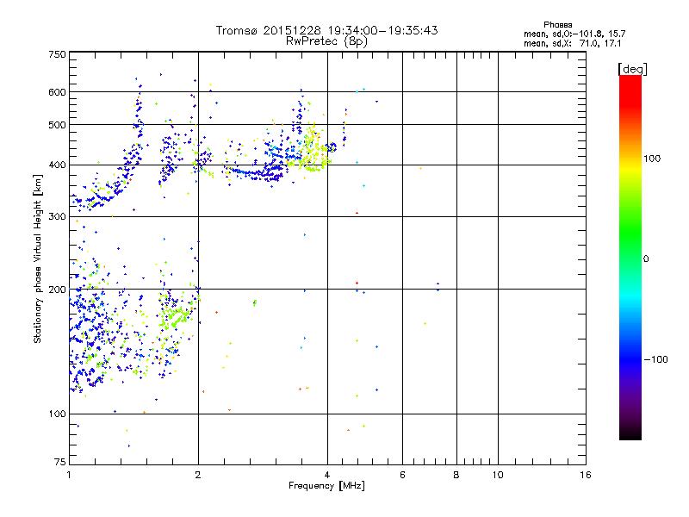This screenshot has width=689, height=517.
Task: Click the y-axis tick label '200'
Action: pyautogui.click(x=57, y=290)
